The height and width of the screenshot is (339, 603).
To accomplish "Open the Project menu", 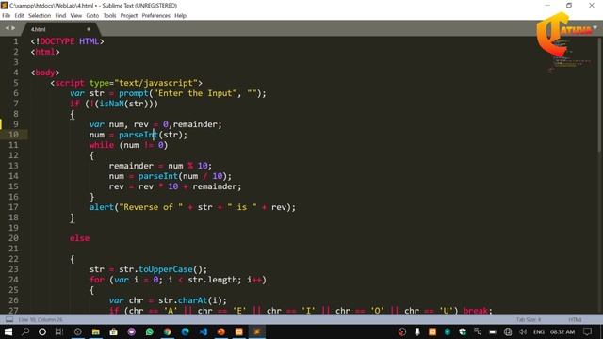I will [129, 16].
